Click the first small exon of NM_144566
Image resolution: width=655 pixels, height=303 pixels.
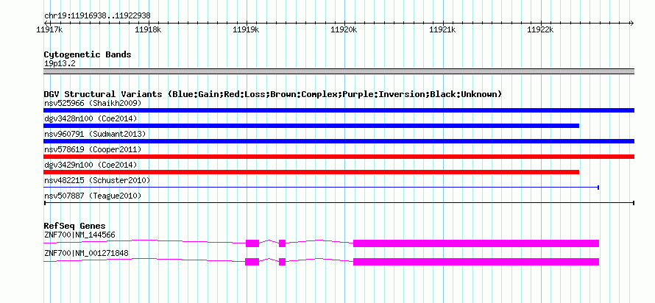pos(252,243)
